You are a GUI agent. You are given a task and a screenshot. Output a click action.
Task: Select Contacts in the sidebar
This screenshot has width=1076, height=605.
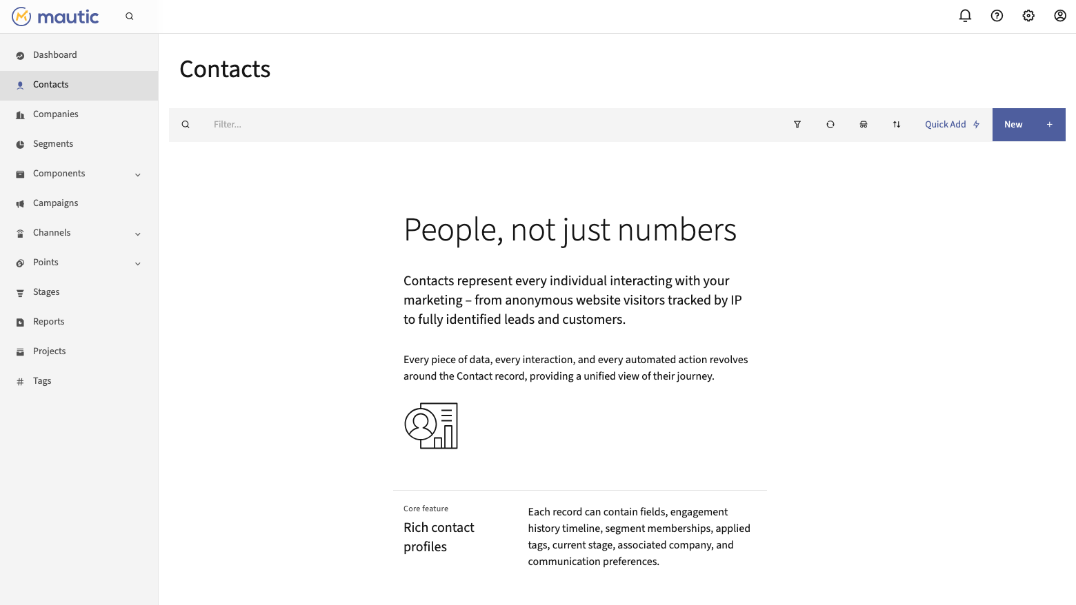click(79, 85)
